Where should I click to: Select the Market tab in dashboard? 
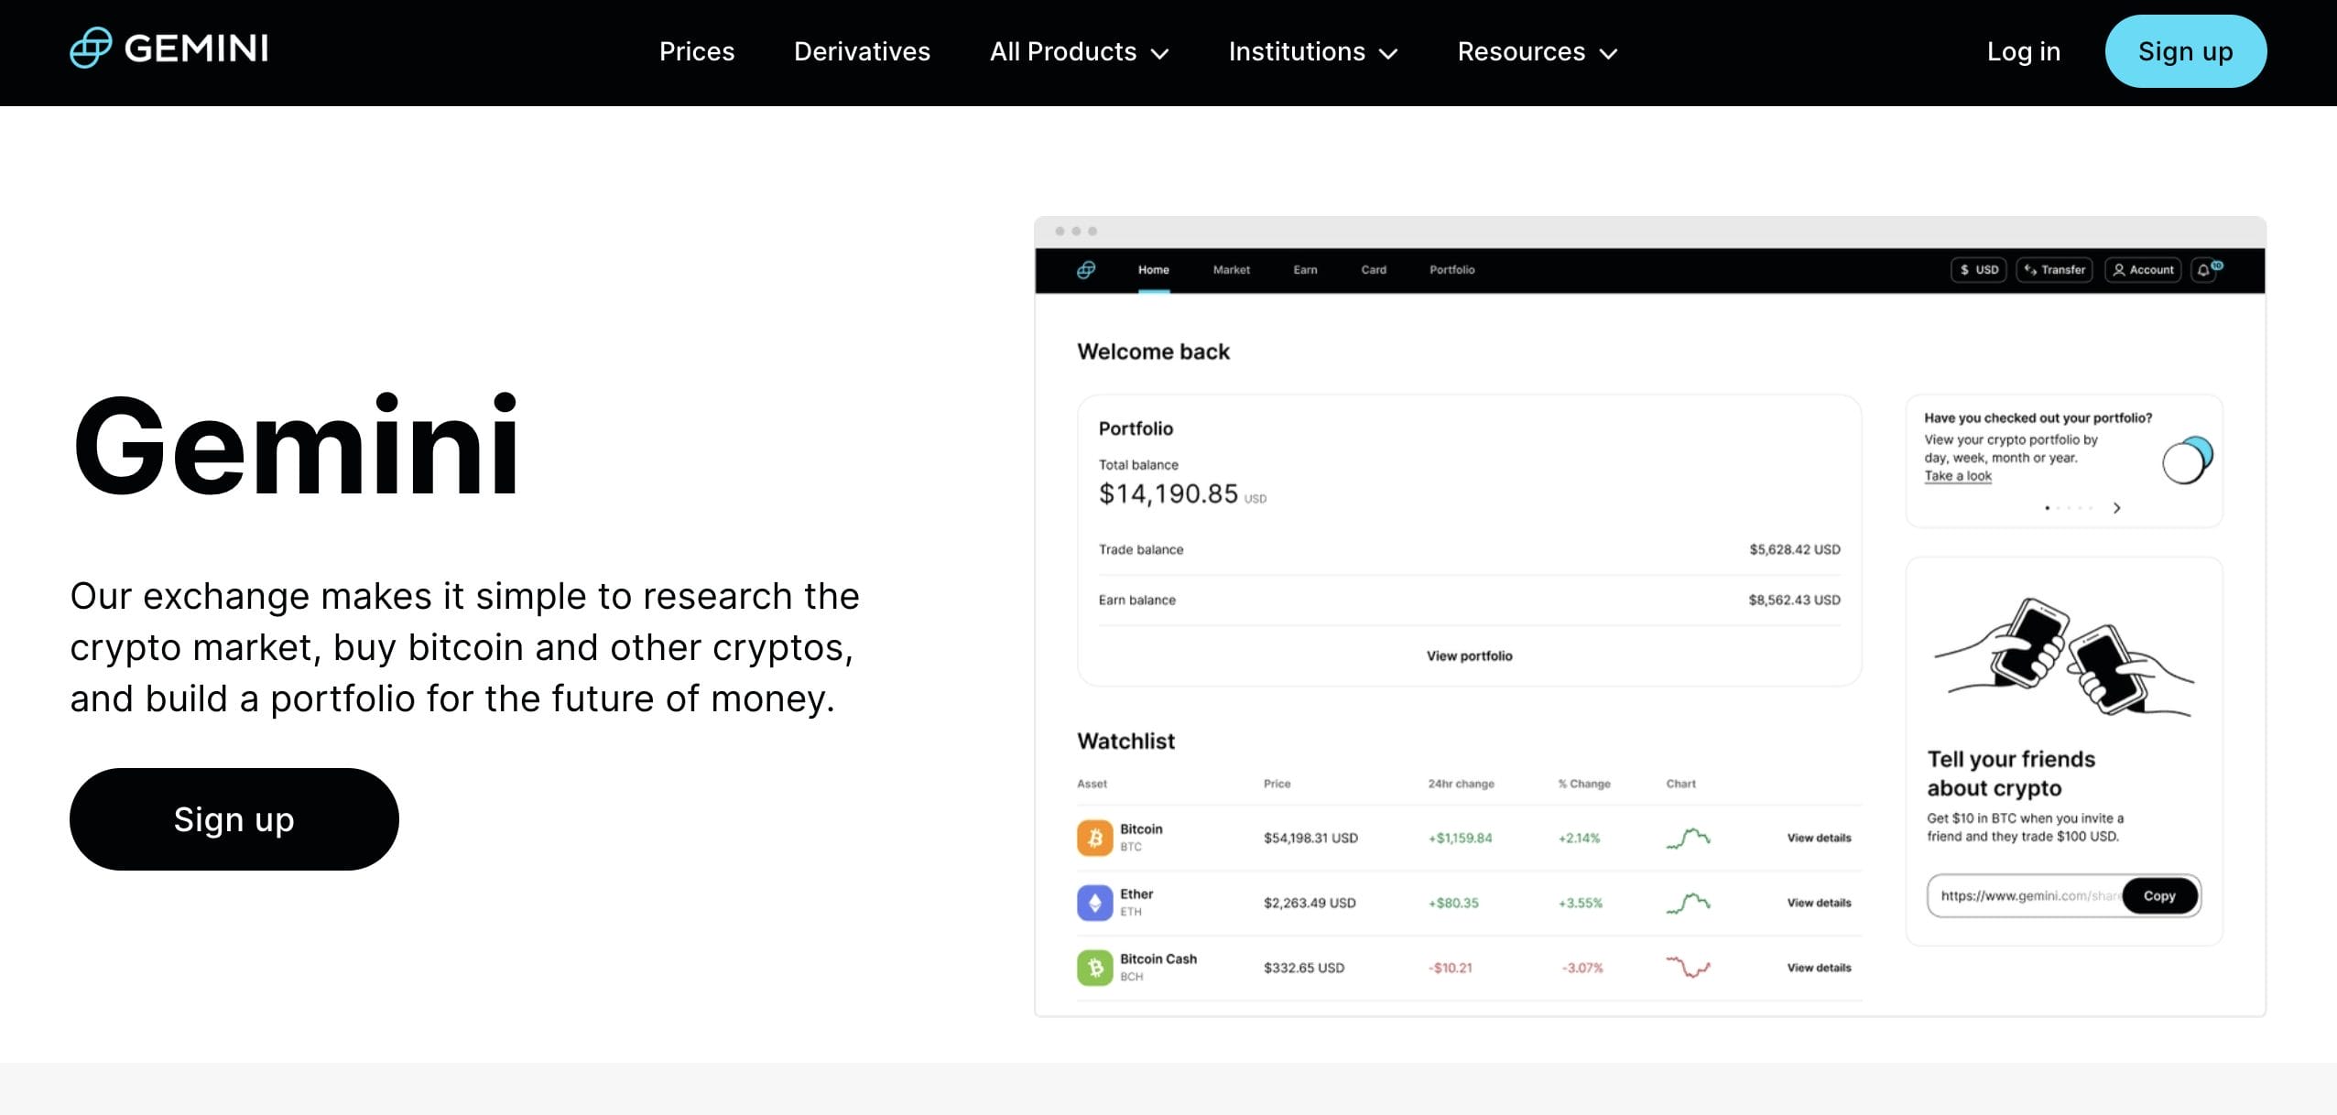pos(1228,270)
